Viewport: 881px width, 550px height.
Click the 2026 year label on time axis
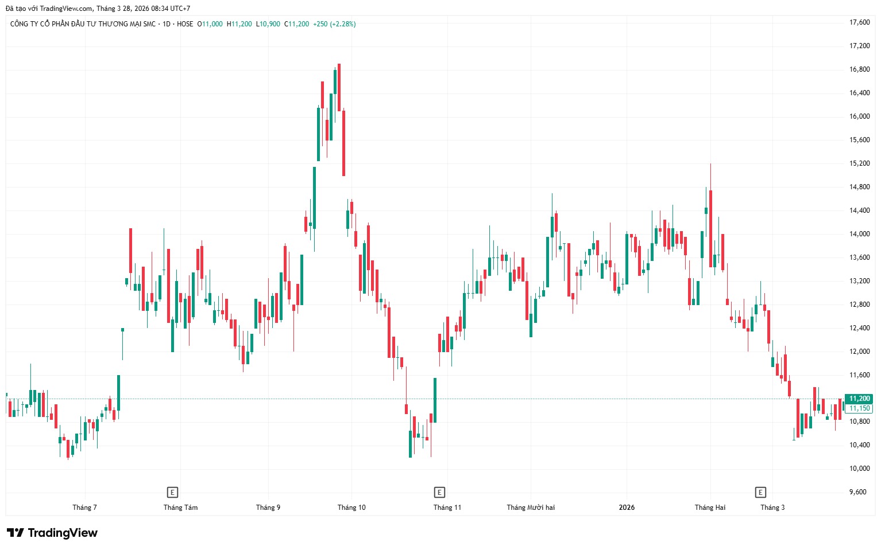627,508
